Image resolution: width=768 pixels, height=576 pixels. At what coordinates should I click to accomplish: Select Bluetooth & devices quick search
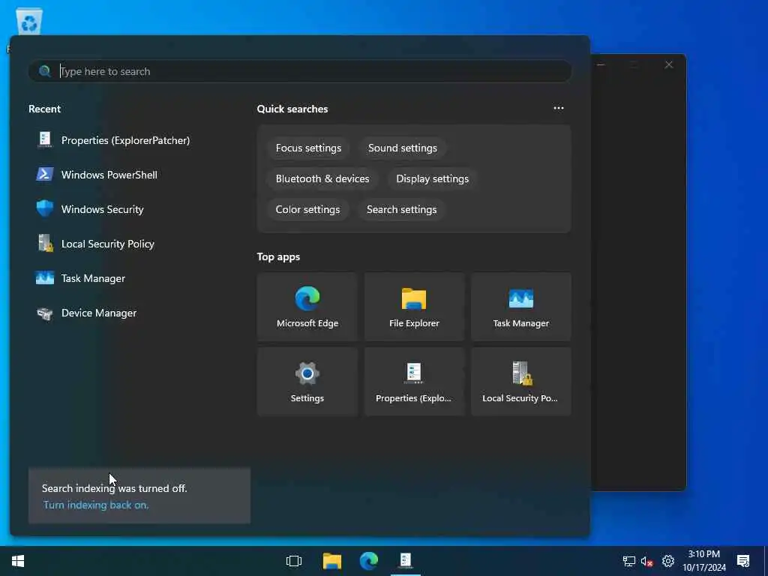coord(322,178)
